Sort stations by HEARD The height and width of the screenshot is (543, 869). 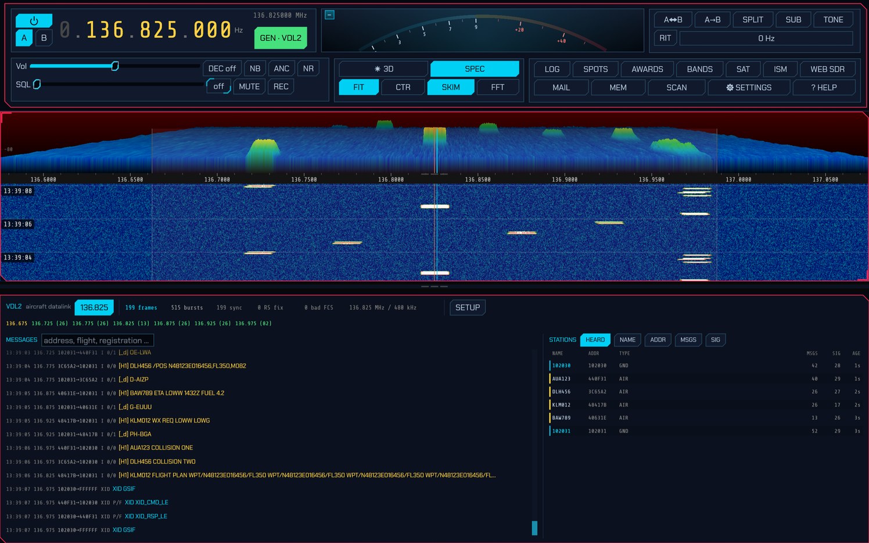tap(595, 340)
